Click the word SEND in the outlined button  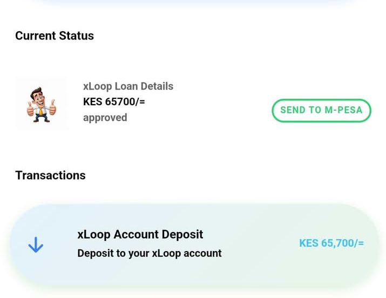[293, 110]
